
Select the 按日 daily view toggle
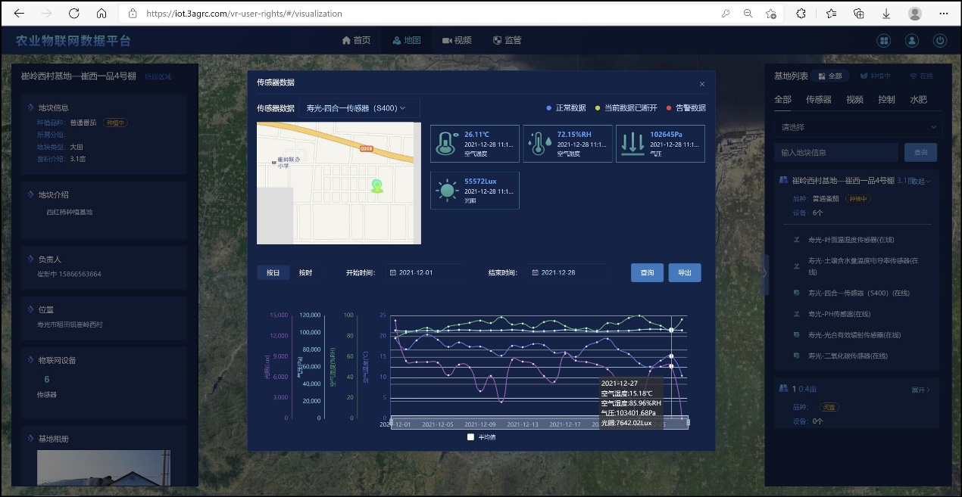[x=273, y=273]
